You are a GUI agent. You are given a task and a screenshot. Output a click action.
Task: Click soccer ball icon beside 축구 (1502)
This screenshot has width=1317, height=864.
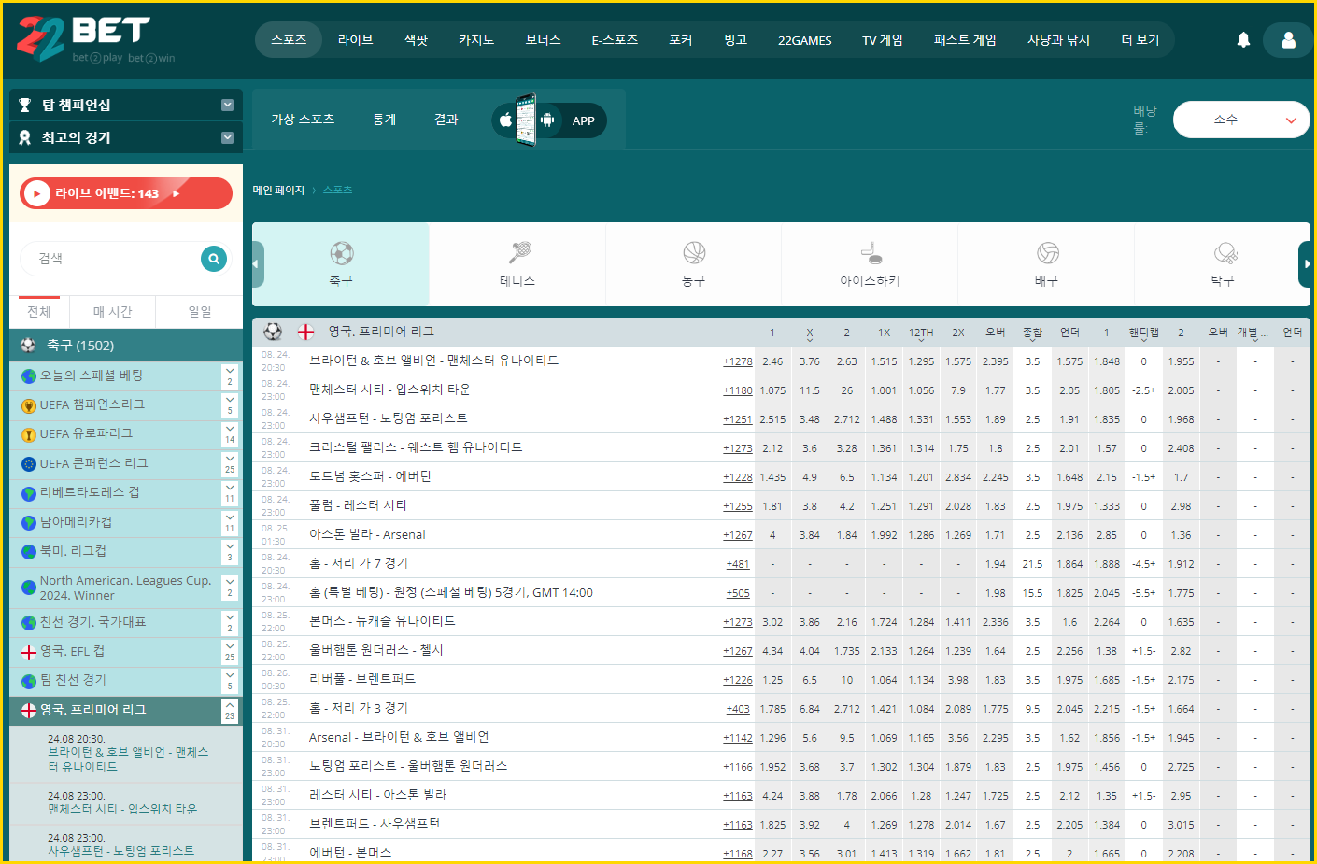point(28,346)
